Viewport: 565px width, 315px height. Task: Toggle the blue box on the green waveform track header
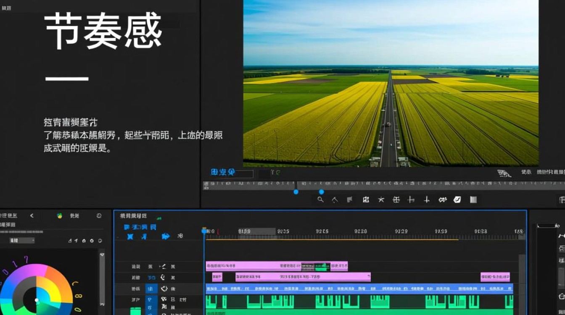151,300
